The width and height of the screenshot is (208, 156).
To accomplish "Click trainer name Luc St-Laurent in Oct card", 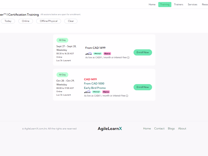I will point(64,95).
